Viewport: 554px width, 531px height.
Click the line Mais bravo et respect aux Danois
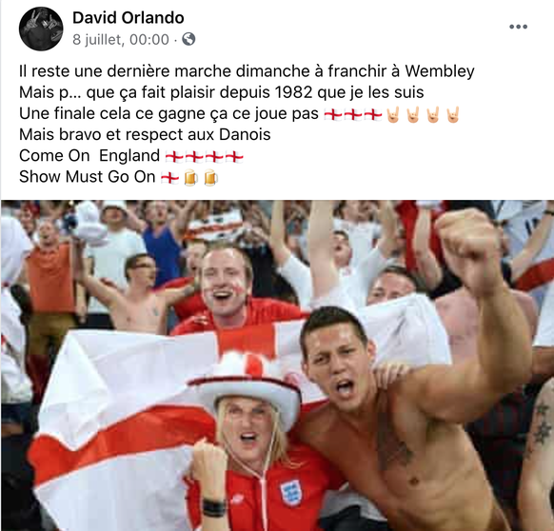[145, 134]
